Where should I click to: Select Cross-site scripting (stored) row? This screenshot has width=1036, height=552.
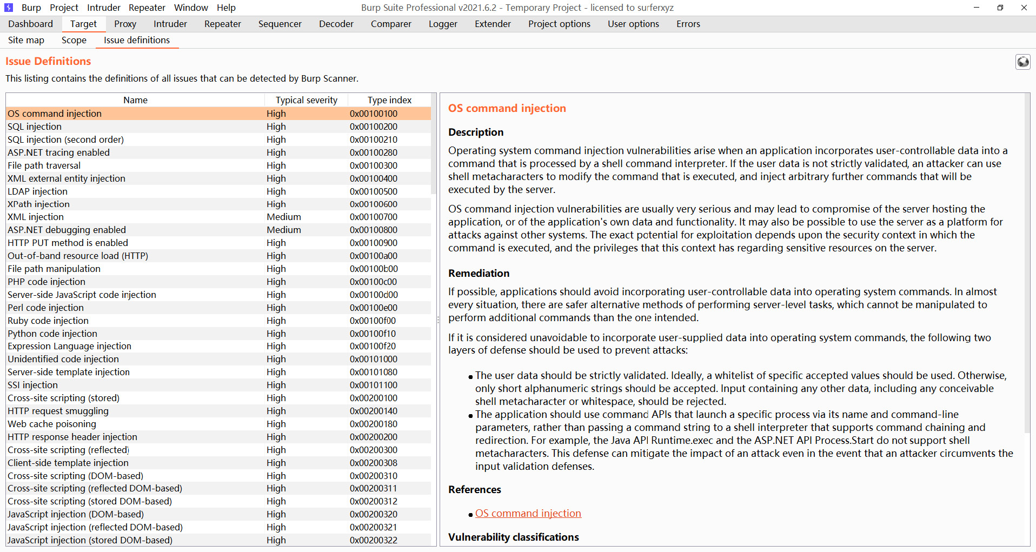[x=218, y=398]
